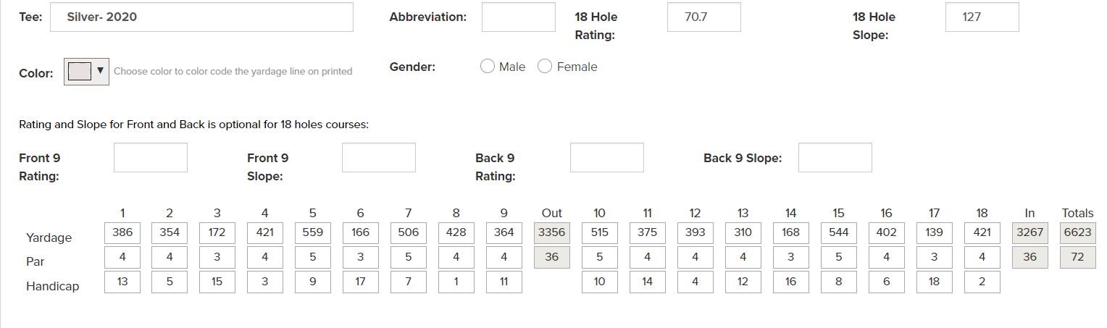This screenshot has width=1107, height=328.
Task: Click the hole 10 yardage field (515)
Action: [x=599, y=232]
